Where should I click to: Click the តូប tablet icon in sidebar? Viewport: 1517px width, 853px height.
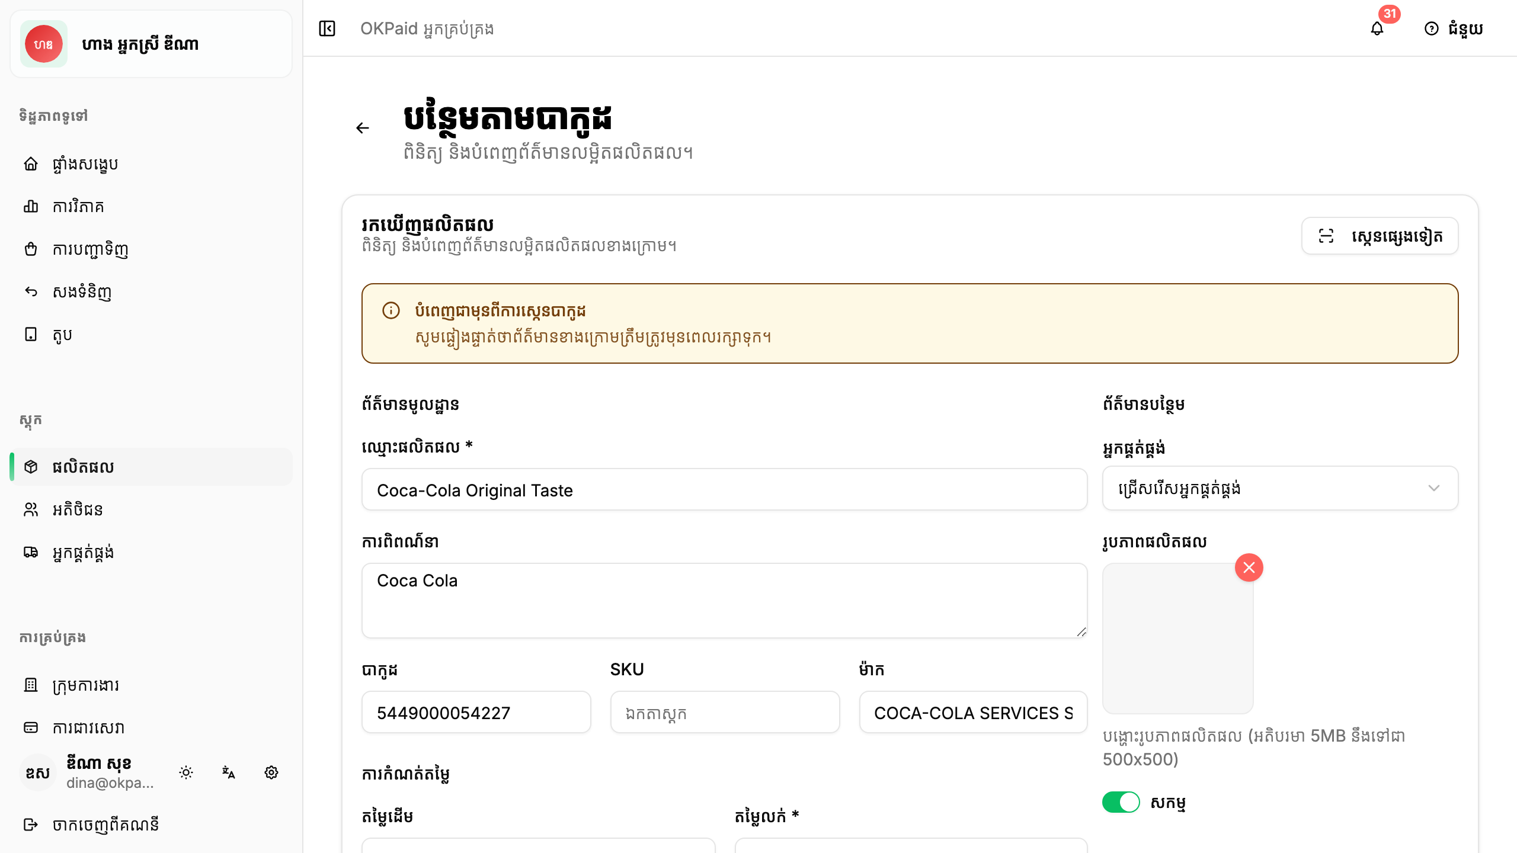point(31,334)
